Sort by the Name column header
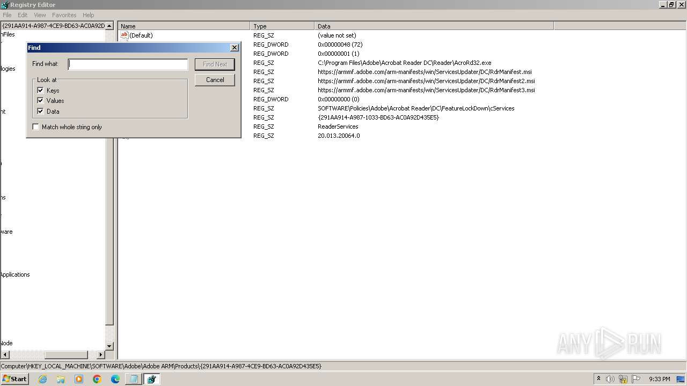Viewport: 687px width, 386px height. (x=184, y=26)
